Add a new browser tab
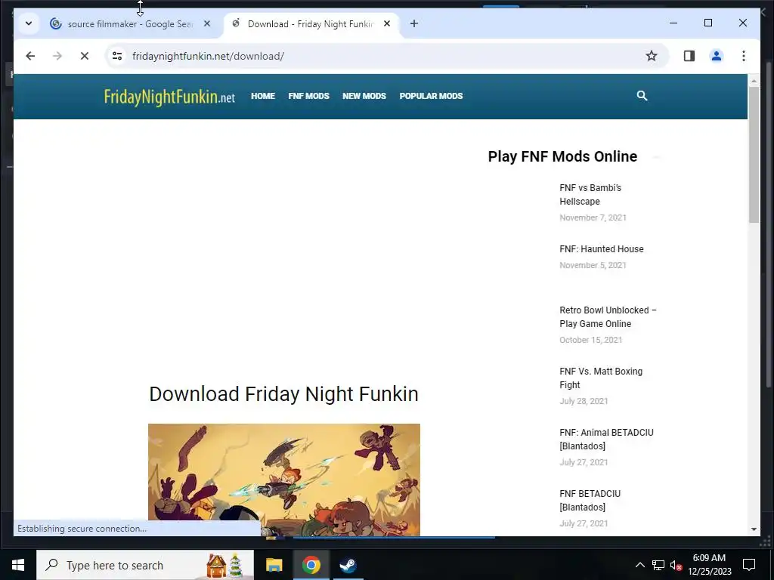The image size is (774, 580). point(414,23)
